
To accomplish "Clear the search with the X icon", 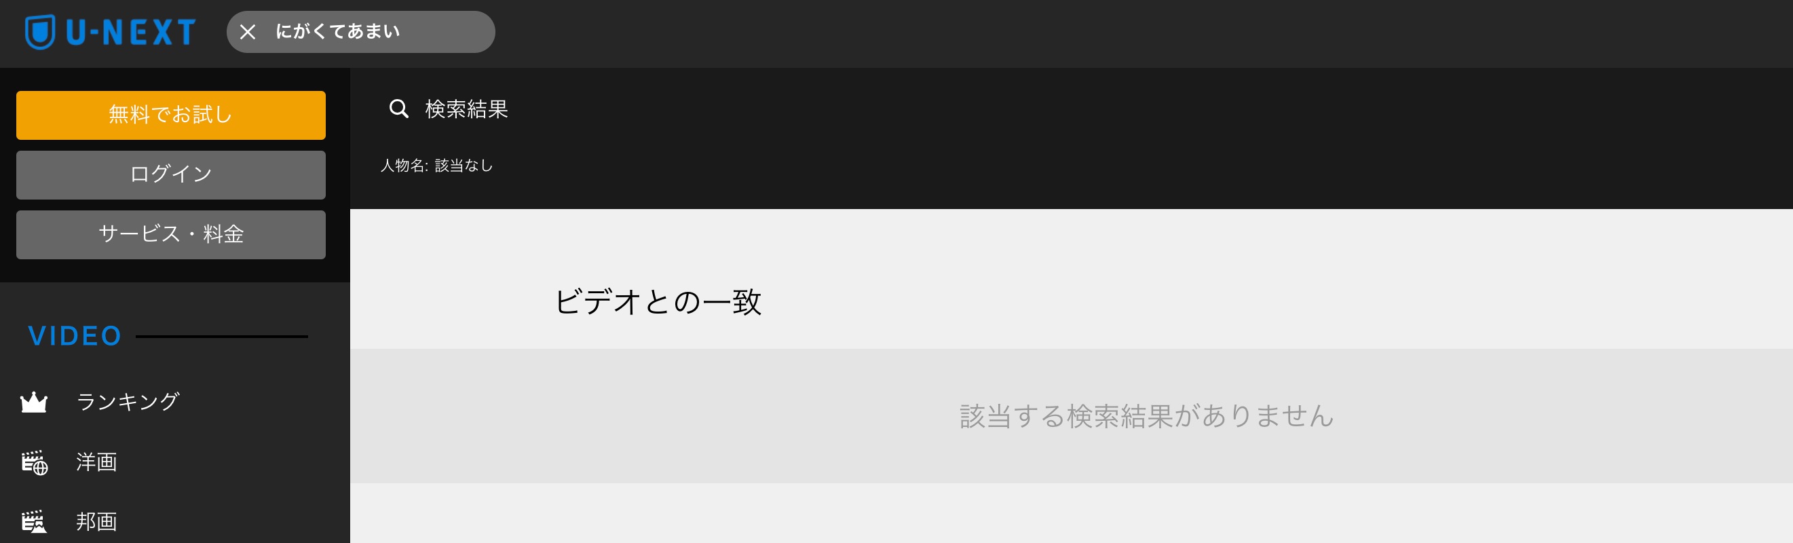I will click(x=248, y=32).
